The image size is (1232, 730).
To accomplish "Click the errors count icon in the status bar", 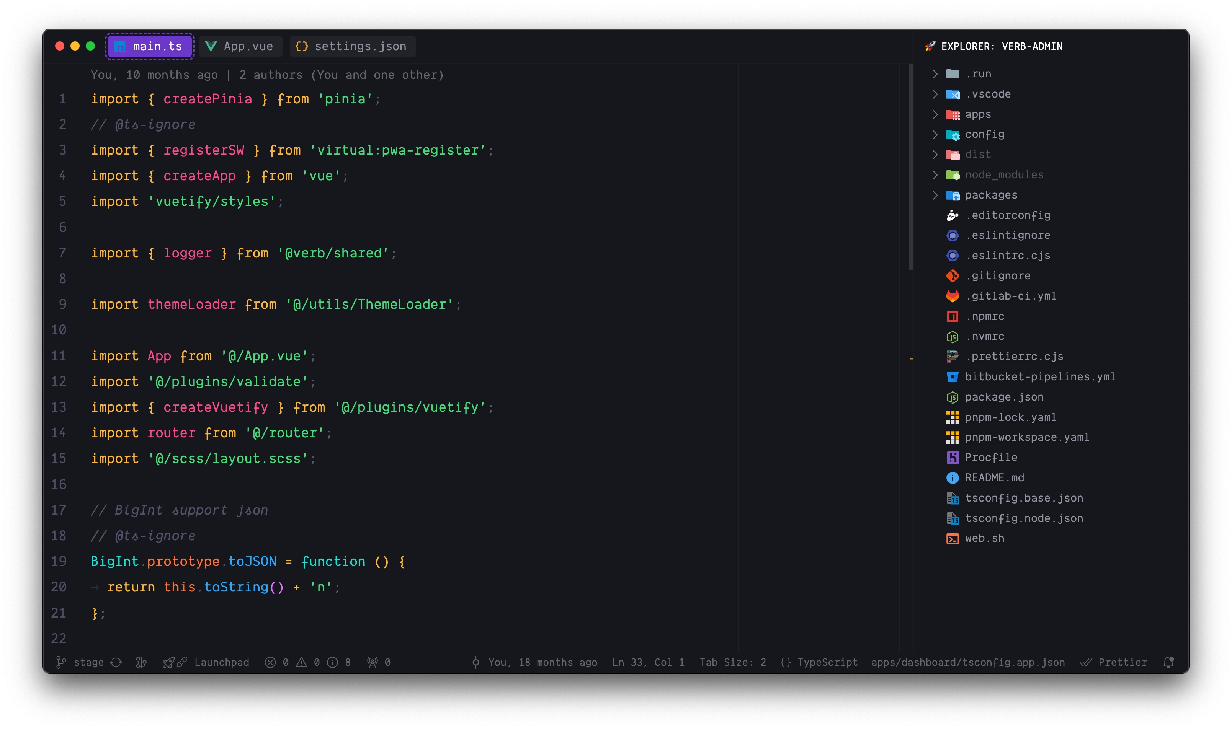I will tap(270, 662).
